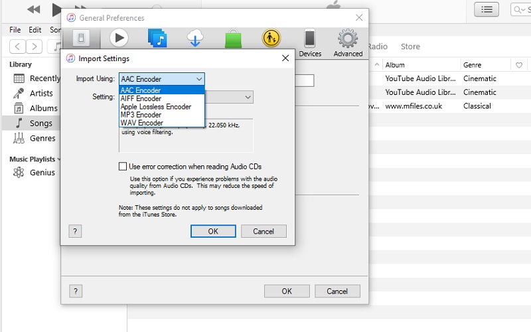531x332 pixels.
Task: Open the Restrictions parental control icon
Action: click(271, 39)
